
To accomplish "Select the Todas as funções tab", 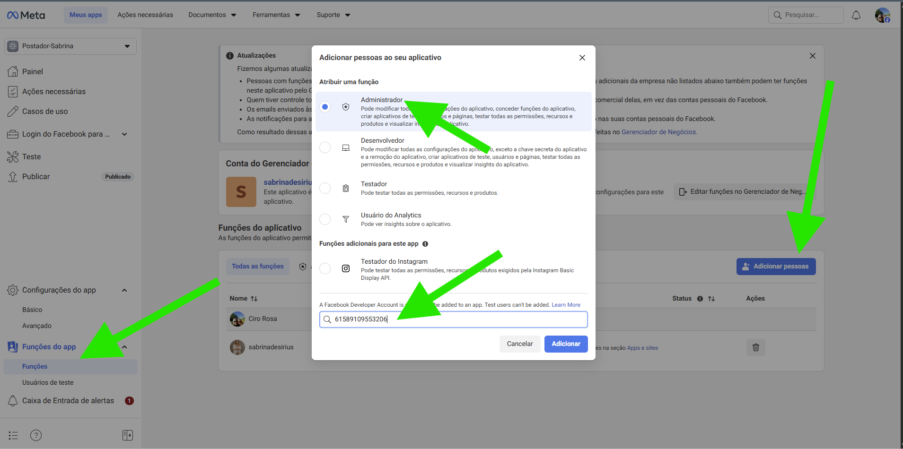I will [258, 267].
